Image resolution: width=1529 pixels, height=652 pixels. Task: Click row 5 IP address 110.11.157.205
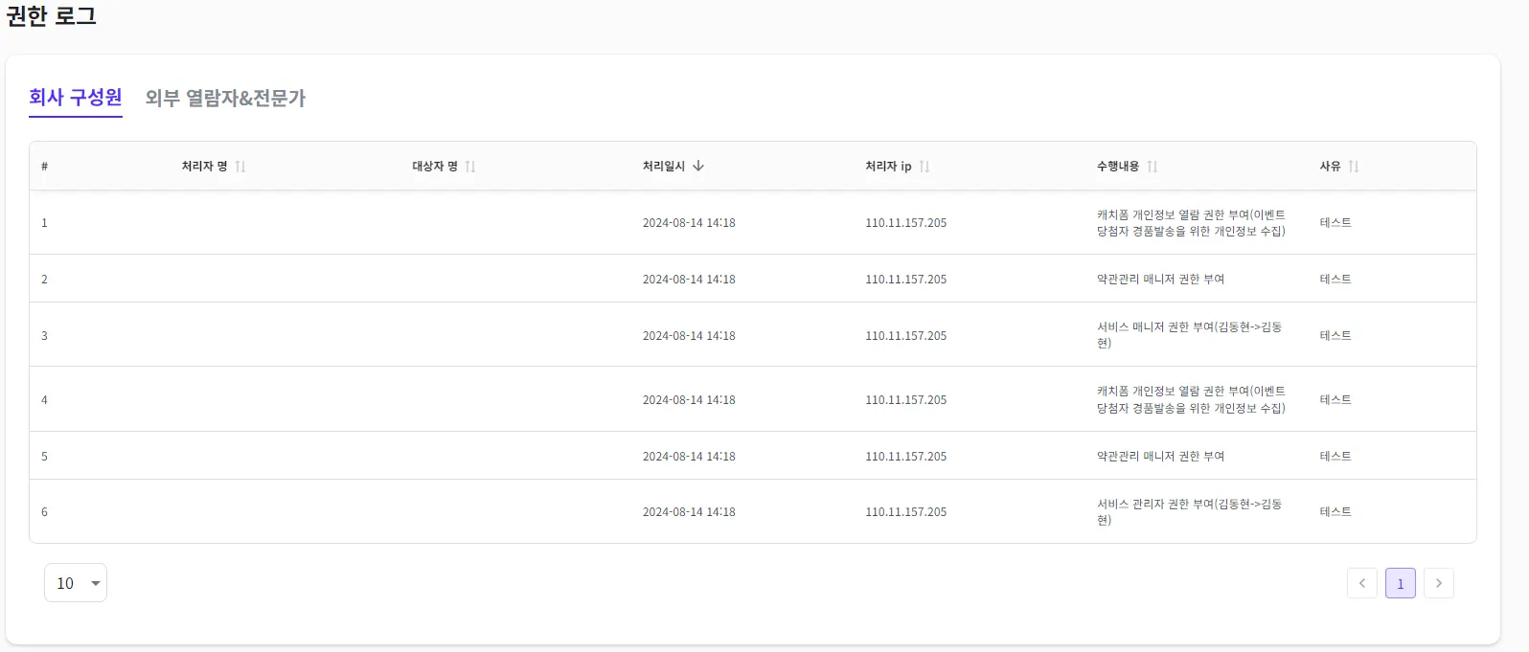click(905, 457)
